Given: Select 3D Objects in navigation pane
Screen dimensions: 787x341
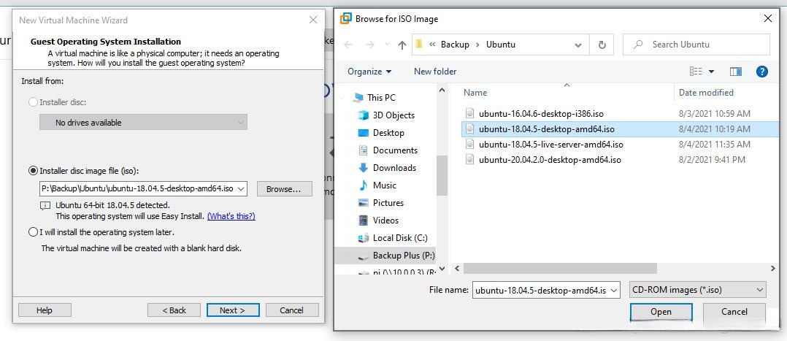Looking at the screenshot, I should click(393, 115).
